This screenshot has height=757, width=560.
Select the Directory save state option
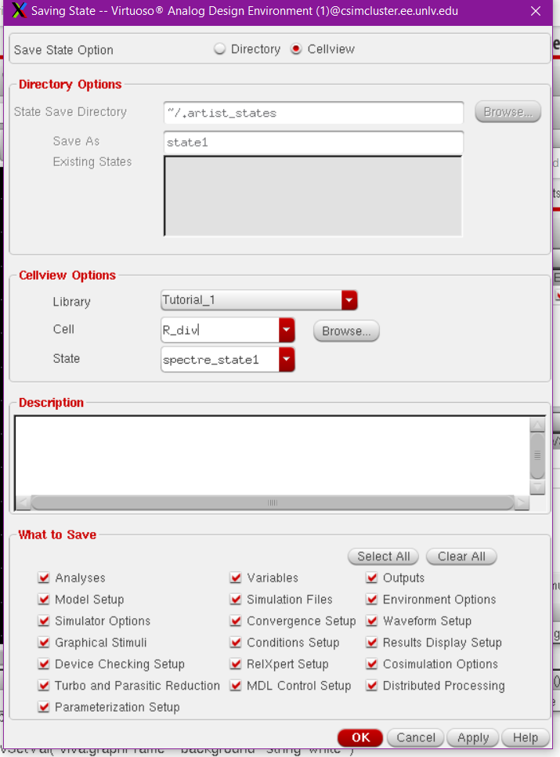pos(220,49)
